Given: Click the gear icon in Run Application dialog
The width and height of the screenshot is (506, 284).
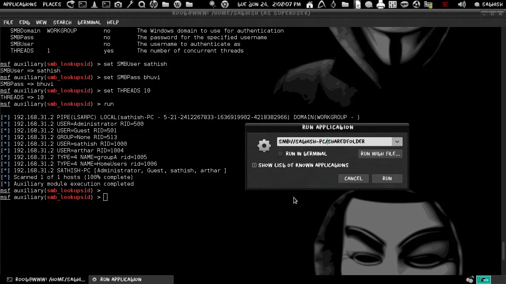Looking at the screenshot, I should tap(264, 145).
